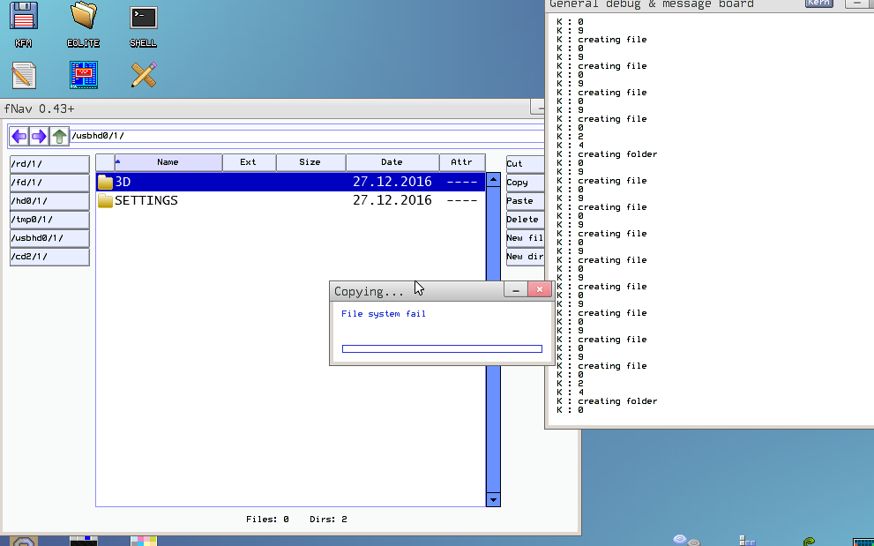
Task: Open the SHELL terminal icon
Action: [x=143, y=18]
